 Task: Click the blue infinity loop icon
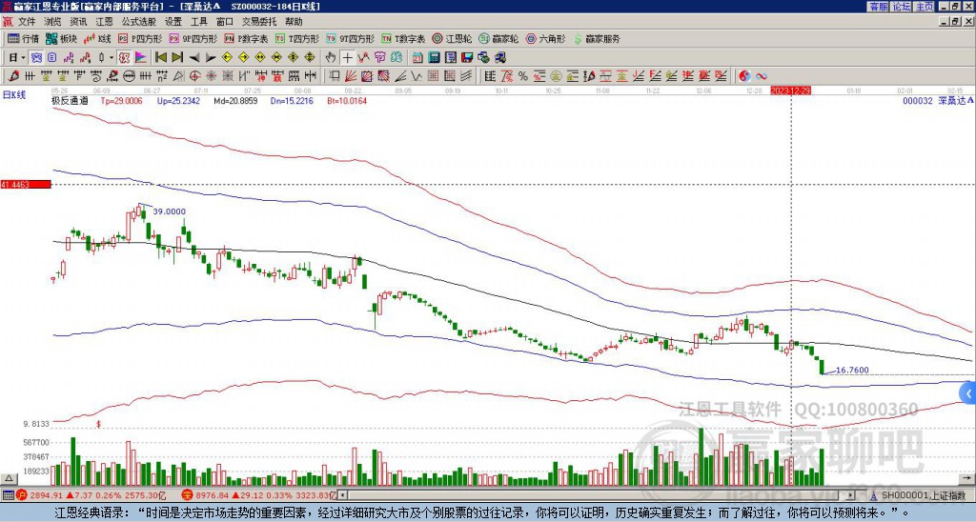click(762, 76)
